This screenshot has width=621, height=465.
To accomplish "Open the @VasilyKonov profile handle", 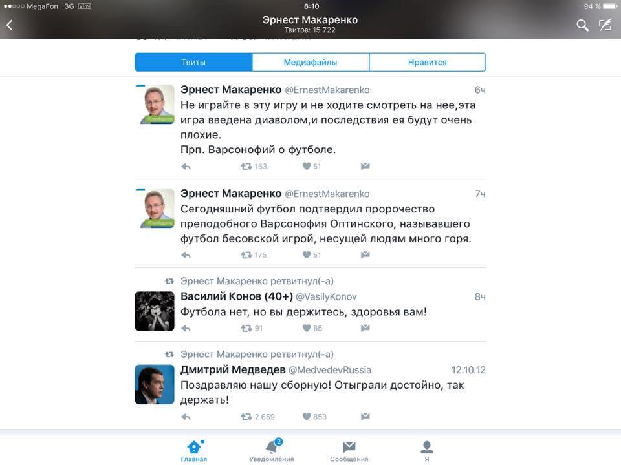I will 326,297.
